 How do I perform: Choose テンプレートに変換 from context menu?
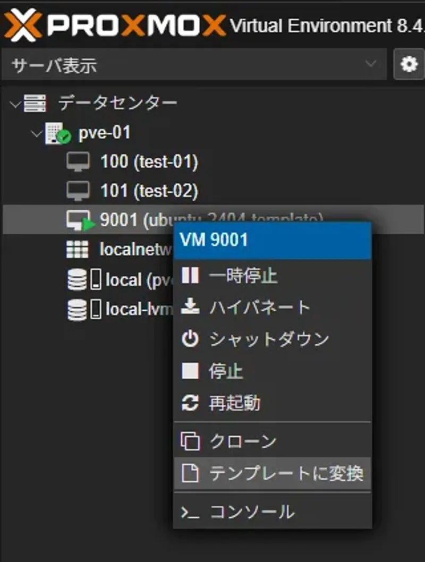point(273,473)
